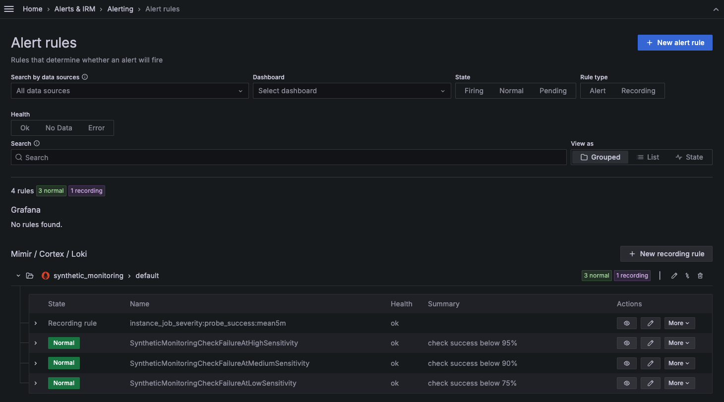Enable the Error health filter

[x=96, y=128]
